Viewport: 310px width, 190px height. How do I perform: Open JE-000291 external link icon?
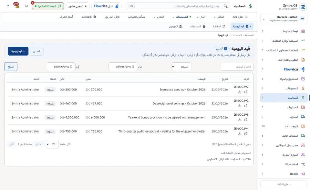click(246, 106)
